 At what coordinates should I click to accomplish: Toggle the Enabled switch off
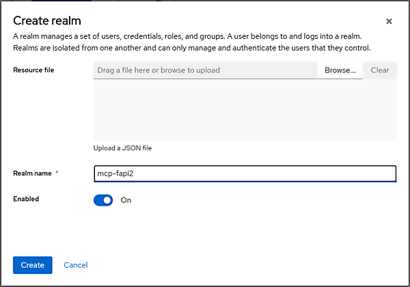point(103,200)
